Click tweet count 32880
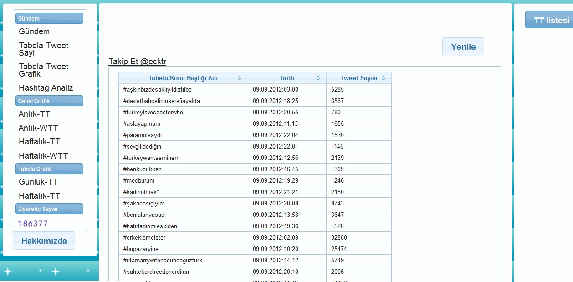573x282 pixels. tap(339, 237)
